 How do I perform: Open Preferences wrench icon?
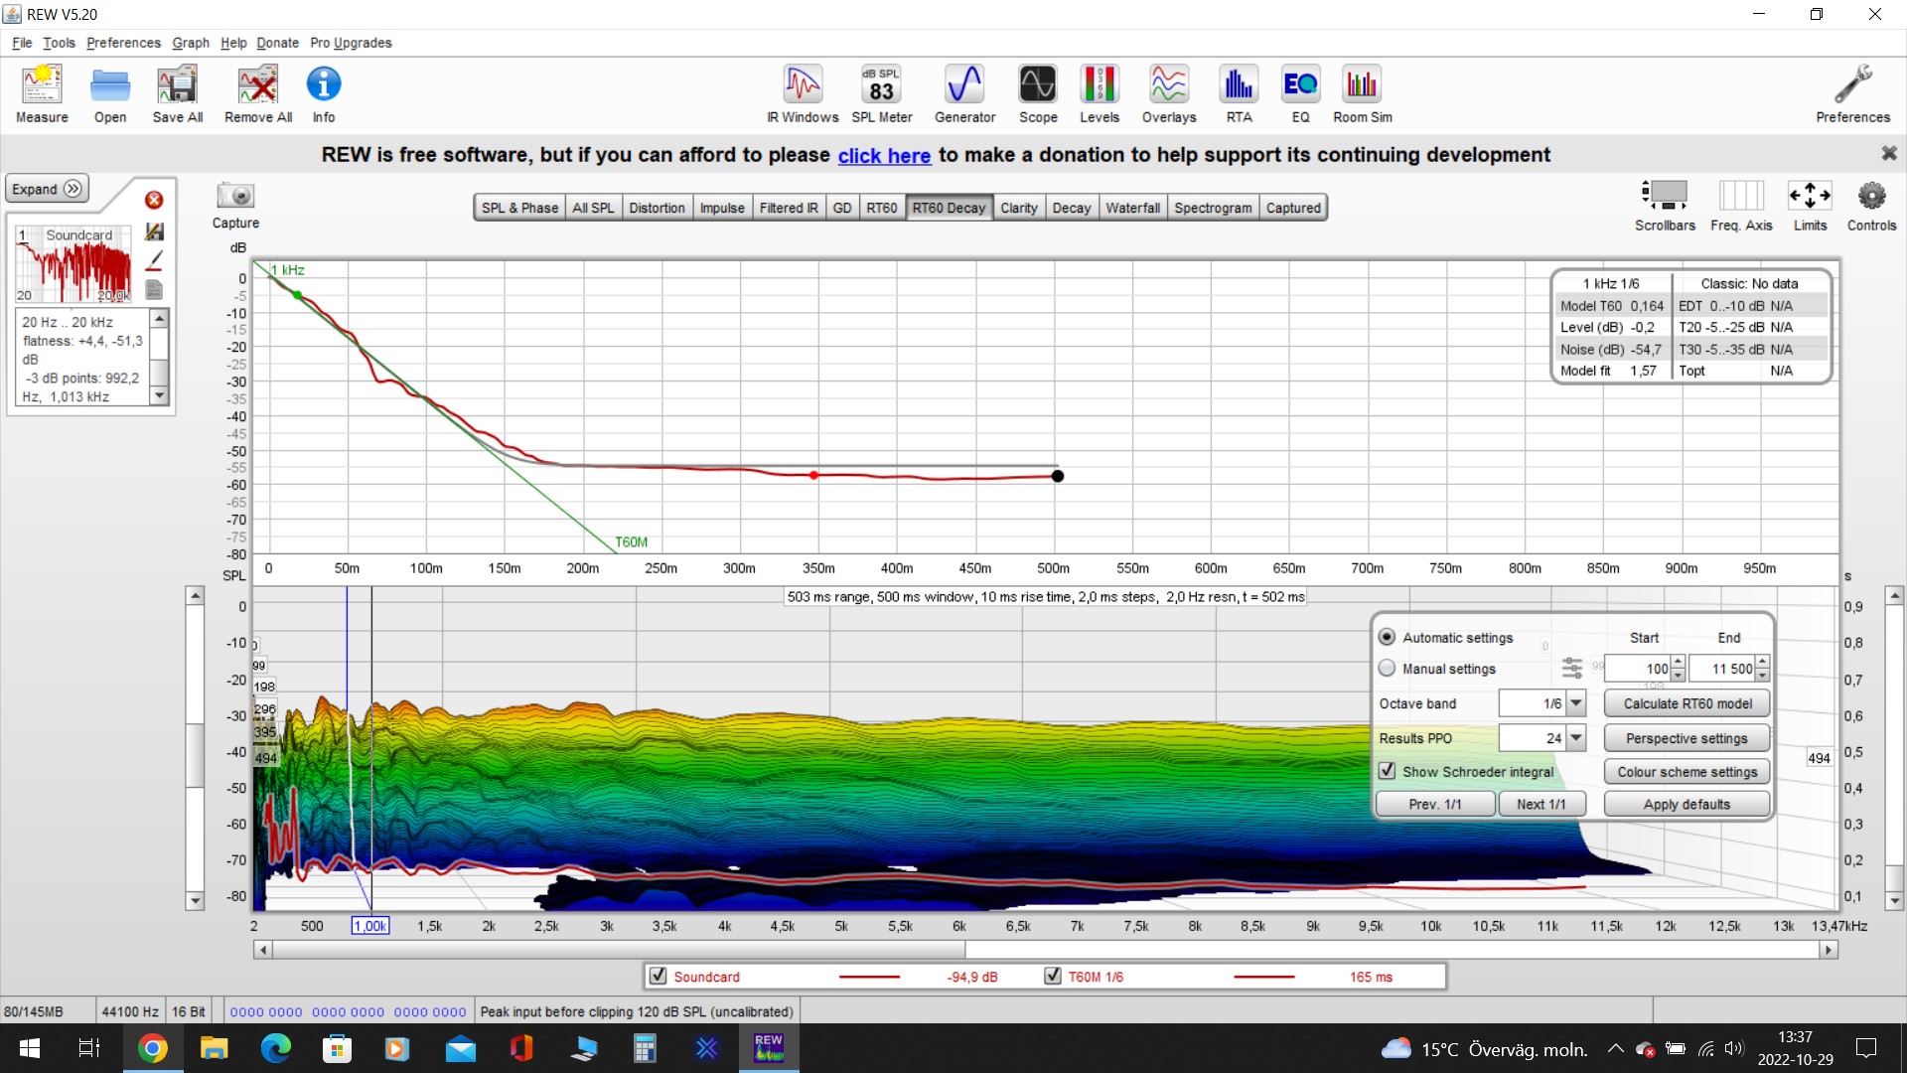(1852, 94)
